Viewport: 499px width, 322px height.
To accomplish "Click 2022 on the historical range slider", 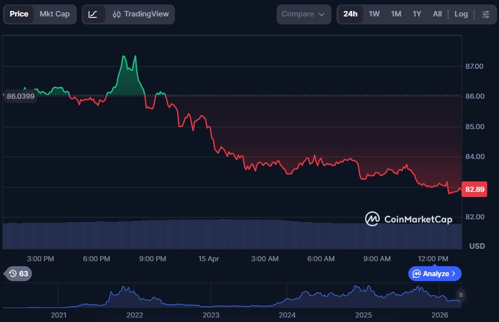I will click(x=135, y=315).
